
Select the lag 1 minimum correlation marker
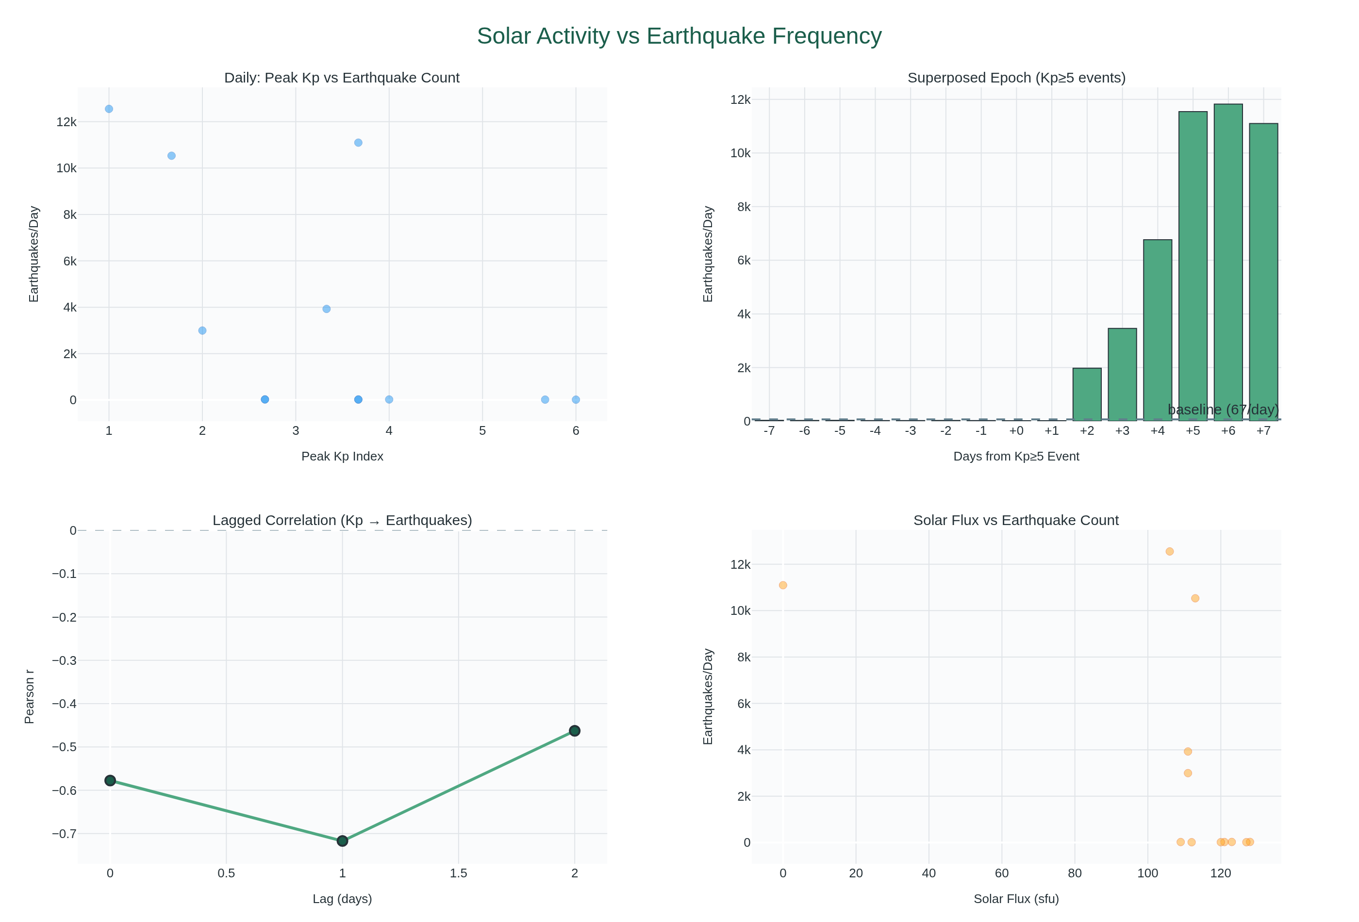pos(343,841)
